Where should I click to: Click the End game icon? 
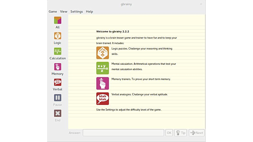tap(58, 113)
